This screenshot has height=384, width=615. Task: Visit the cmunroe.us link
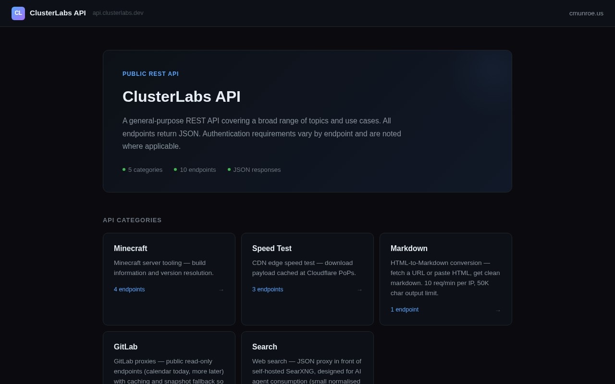(586, 13)
